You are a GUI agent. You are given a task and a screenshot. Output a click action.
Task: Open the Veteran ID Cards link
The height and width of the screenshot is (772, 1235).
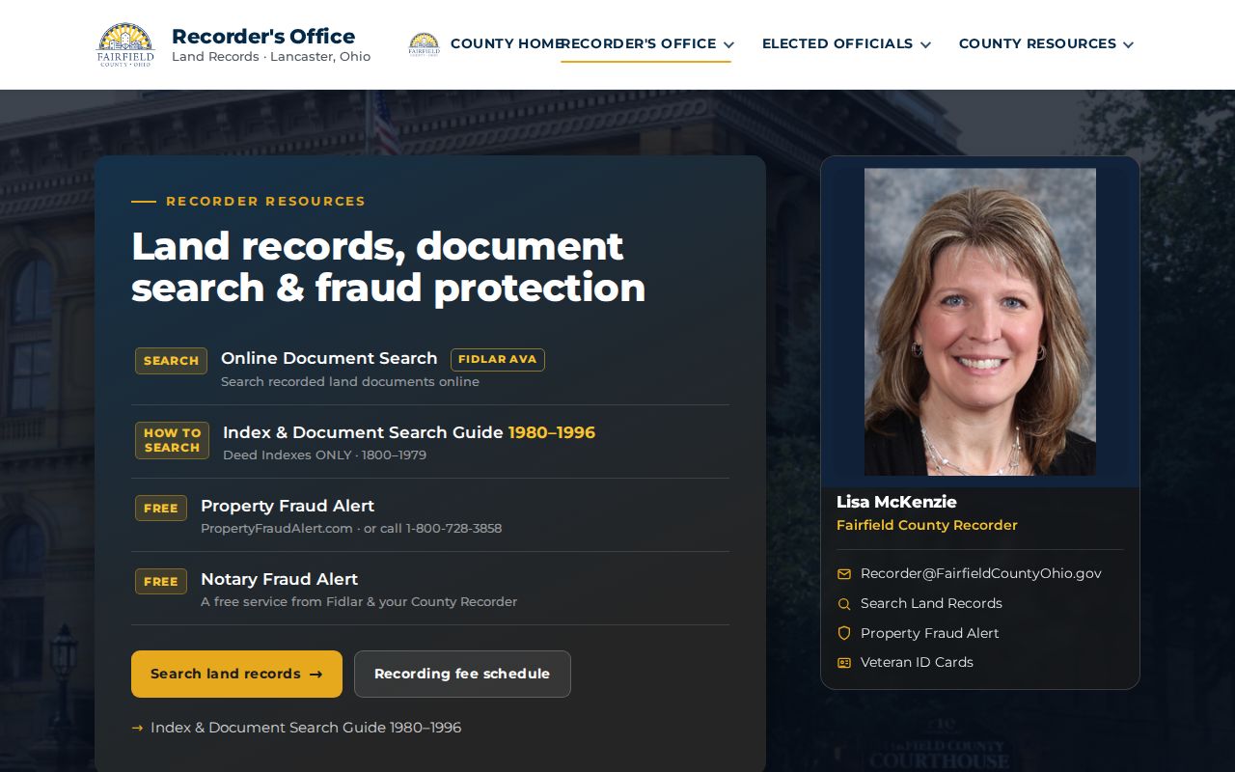point(917,662)
